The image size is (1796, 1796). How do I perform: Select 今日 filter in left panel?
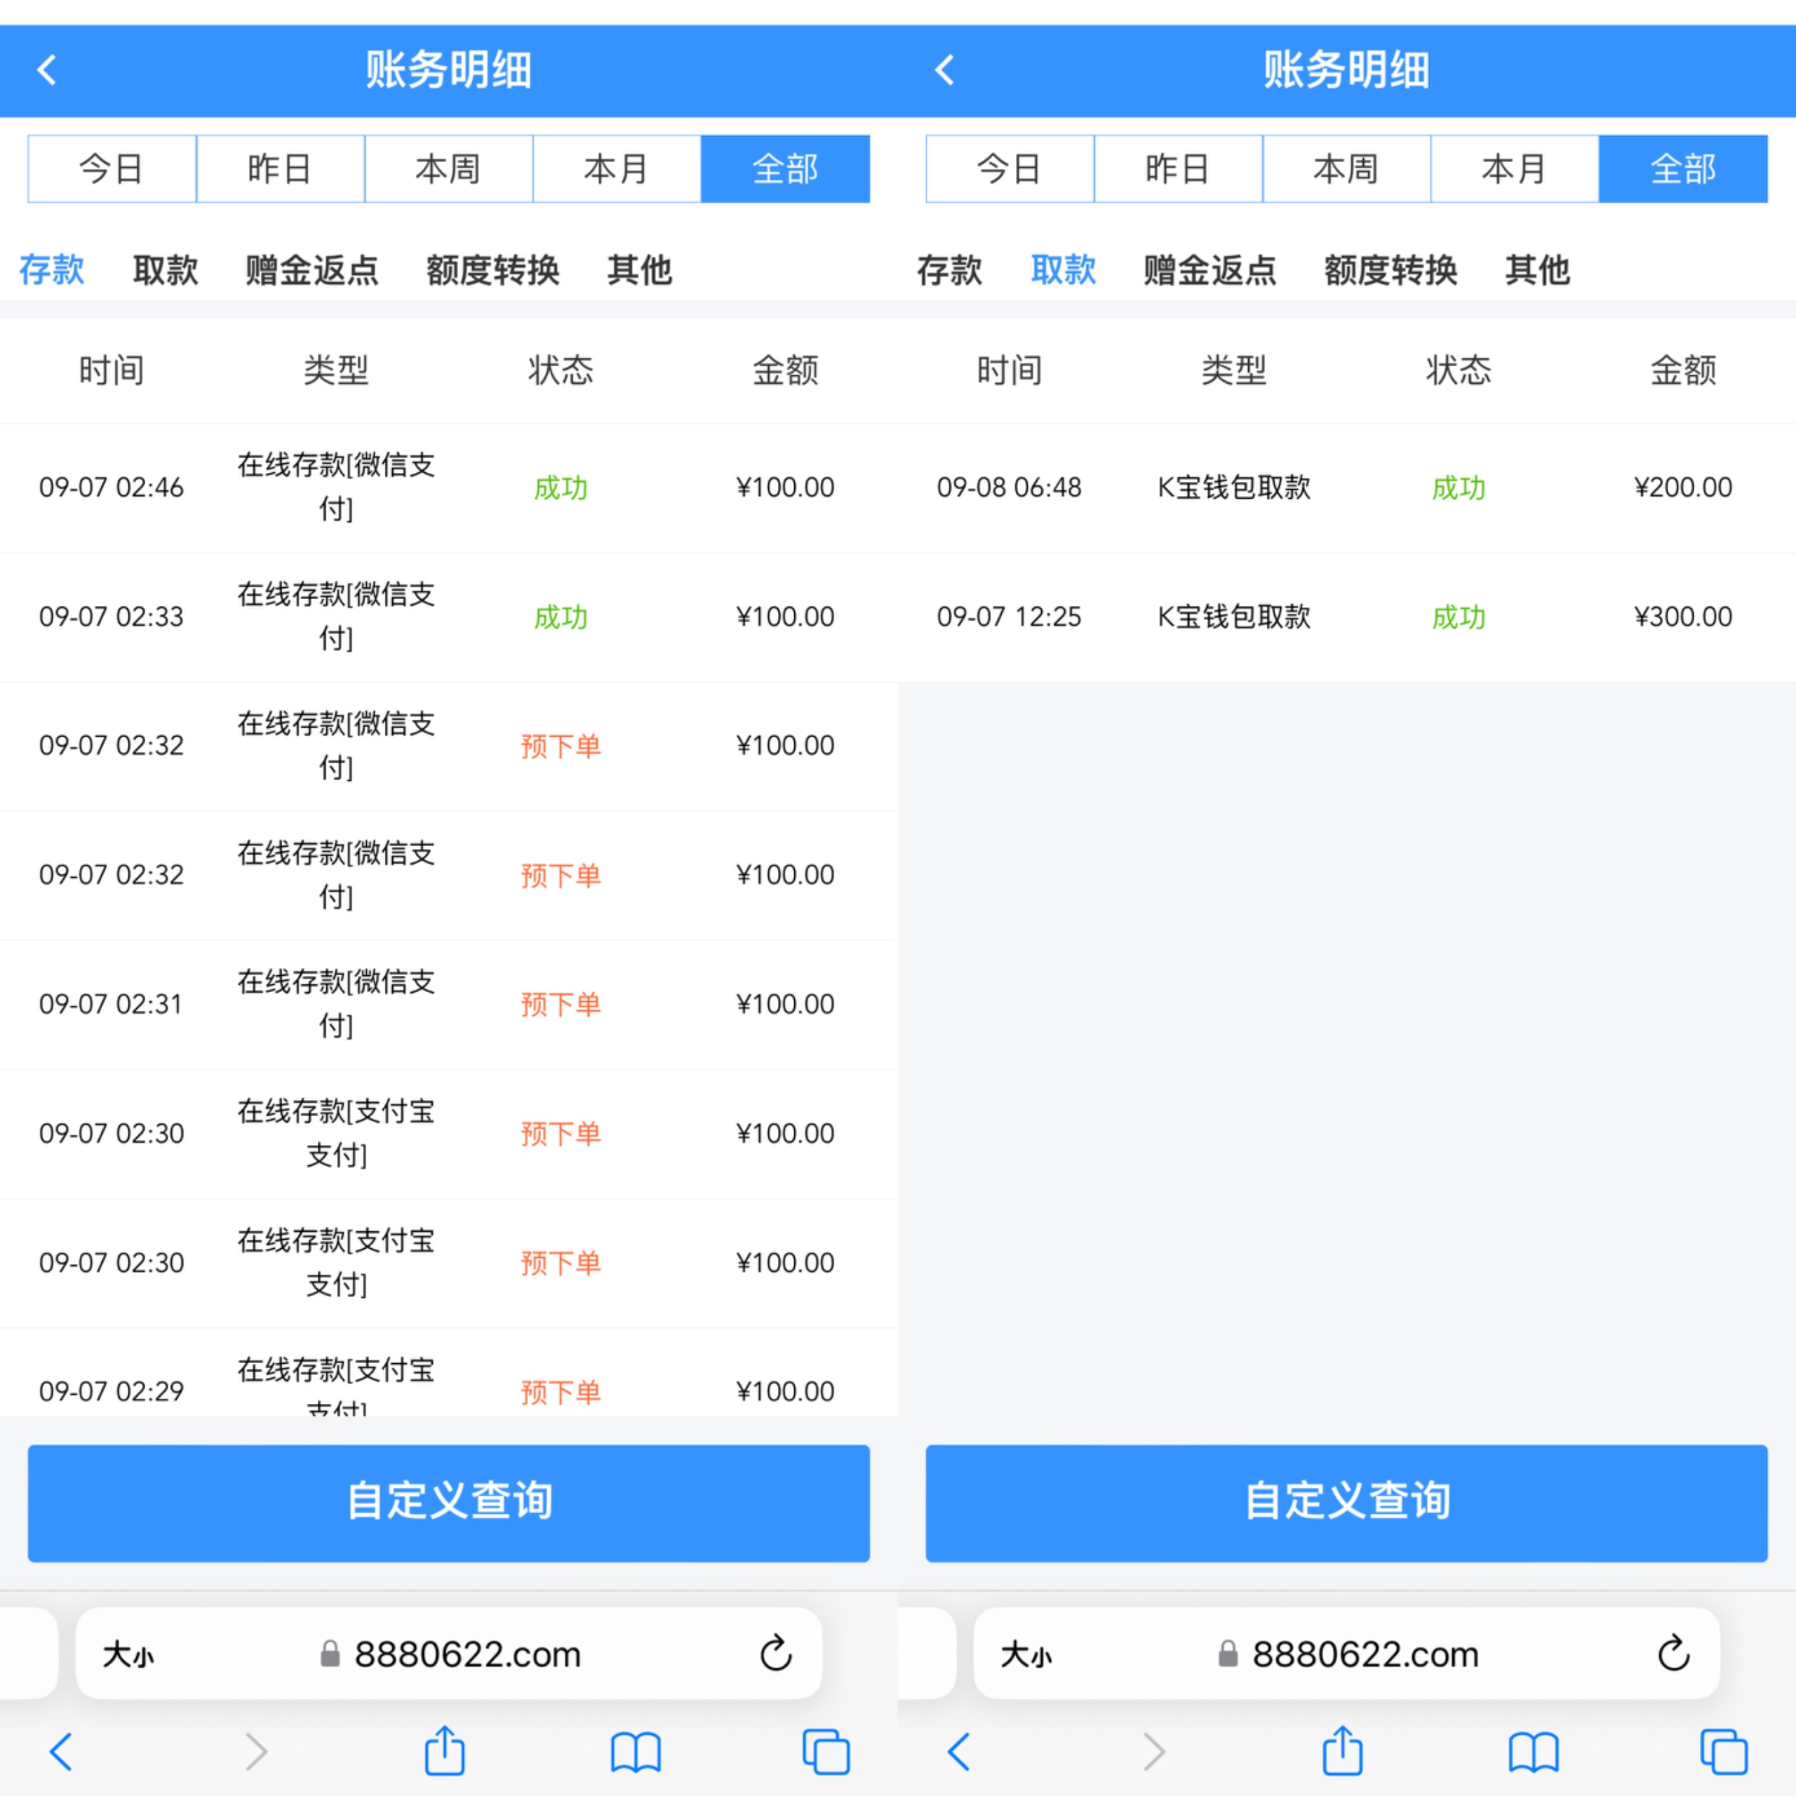click(112, 169)
